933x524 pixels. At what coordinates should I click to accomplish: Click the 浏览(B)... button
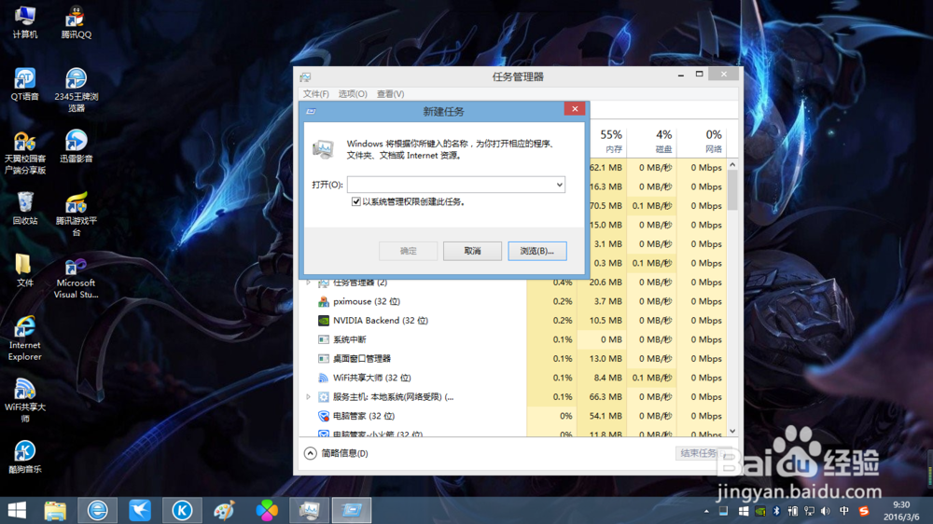[536, 251]
